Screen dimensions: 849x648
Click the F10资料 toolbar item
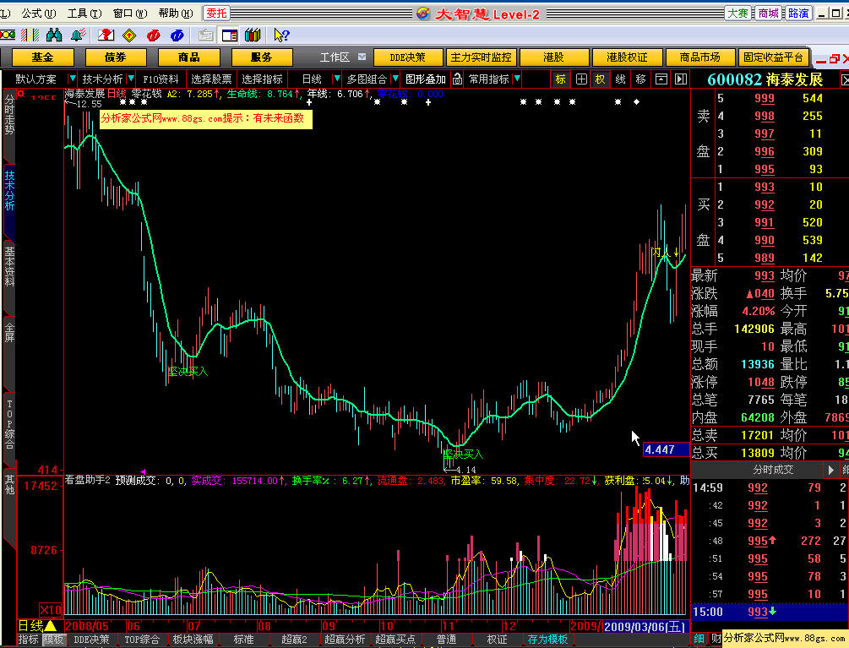[x=161, y=79]
